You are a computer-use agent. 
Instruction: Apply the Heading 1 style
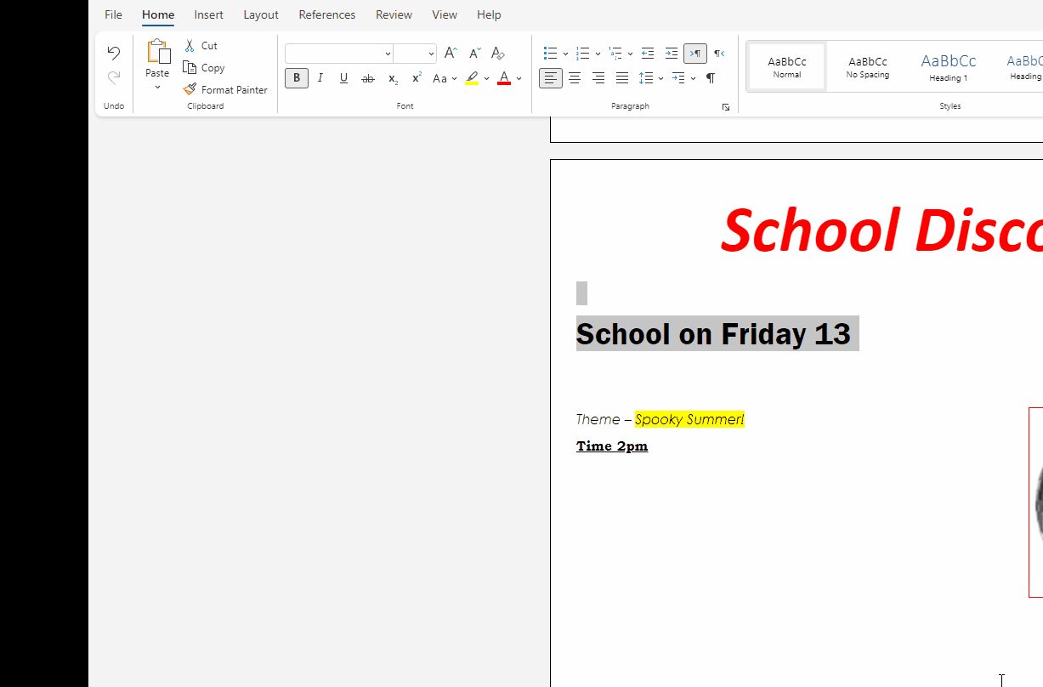[x=948, y=66]
